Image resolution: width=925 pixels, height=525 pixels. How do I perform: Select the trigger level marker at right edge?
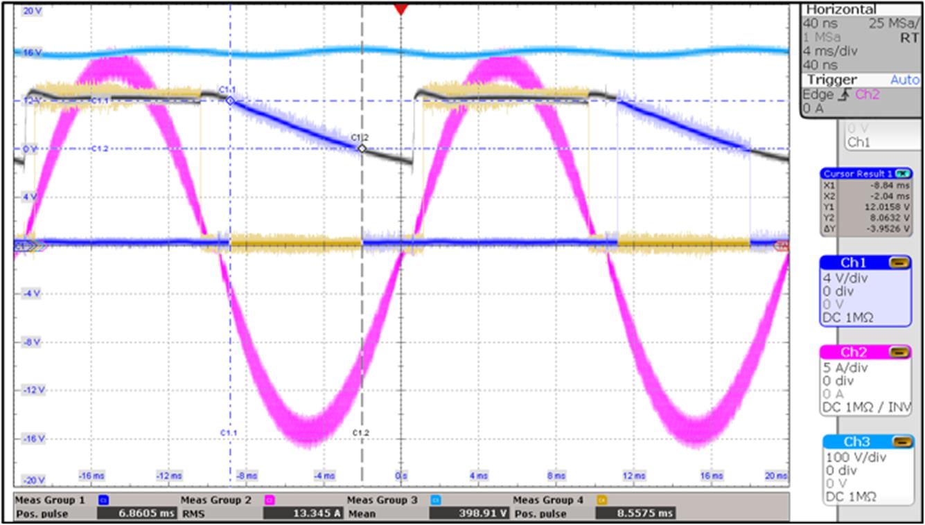[783, 245]
